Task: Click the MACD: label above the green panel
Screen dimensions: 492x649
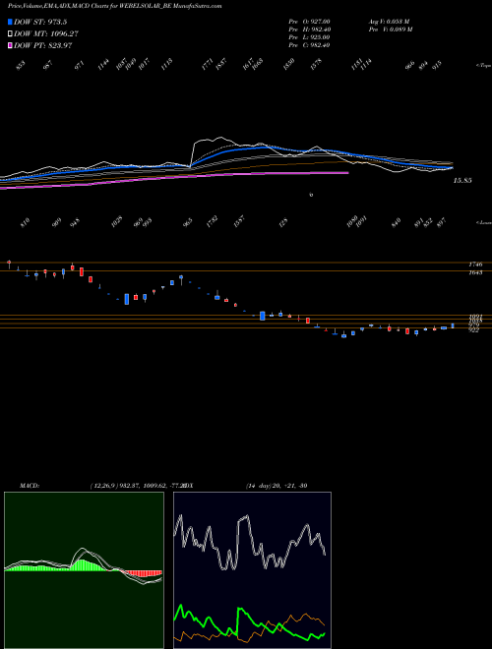Action: (x=30, y=486)
